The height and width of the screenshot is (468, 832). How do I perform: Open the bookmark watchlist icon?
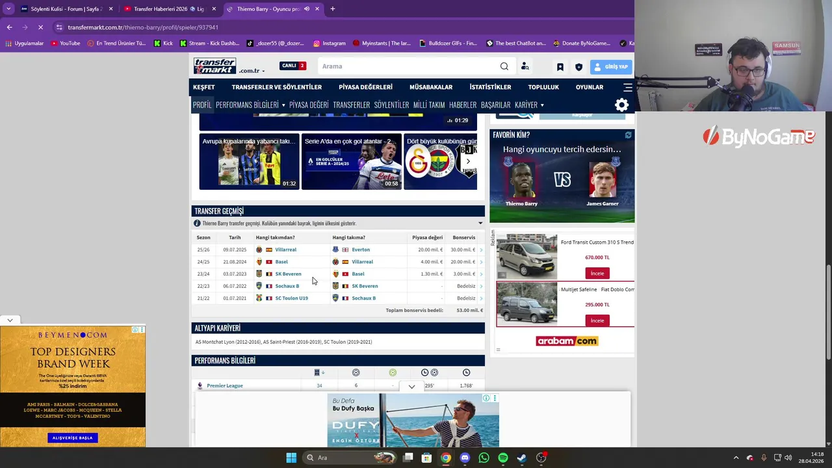(x=560, y=67)
